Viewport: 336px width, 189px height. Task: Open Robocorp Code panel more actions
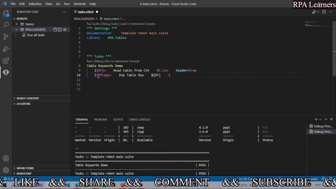65,12
